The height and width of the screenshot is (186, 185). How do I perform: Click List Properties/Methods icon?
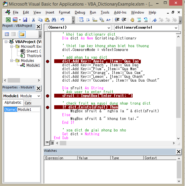pos(81,20)
